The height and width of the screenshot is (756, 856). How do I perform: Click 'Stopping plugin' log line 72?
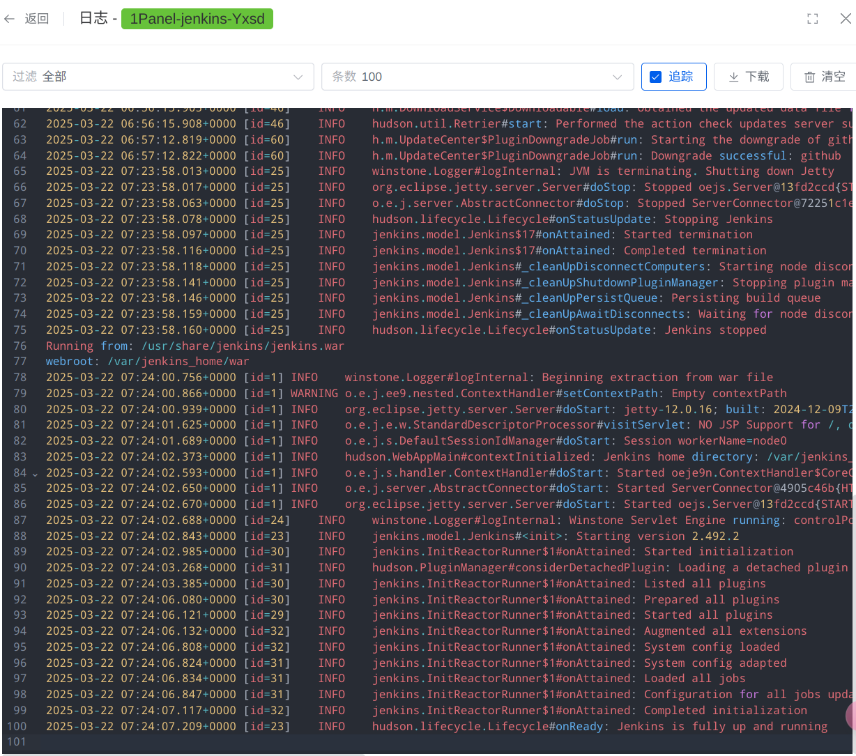(x=449, y=283)
